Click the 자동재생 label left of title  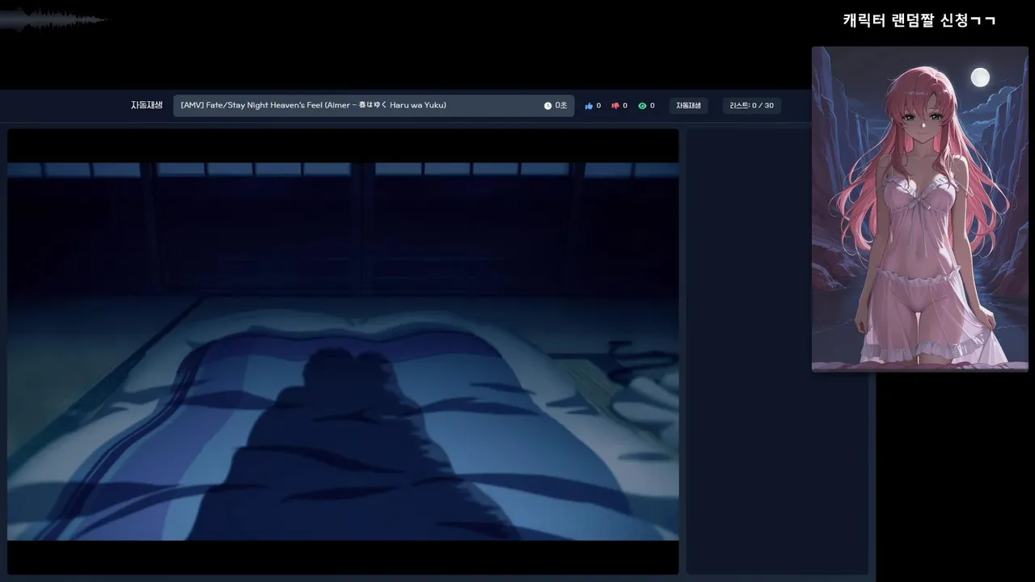pyautogui.click(x=147, y=105)
